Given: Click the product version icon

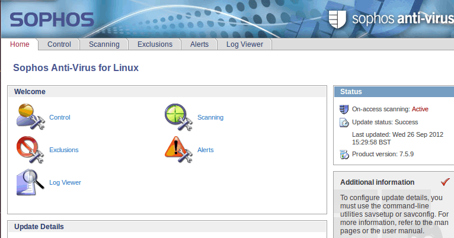Looking at the screenshot, I should (x=344, y=155).
